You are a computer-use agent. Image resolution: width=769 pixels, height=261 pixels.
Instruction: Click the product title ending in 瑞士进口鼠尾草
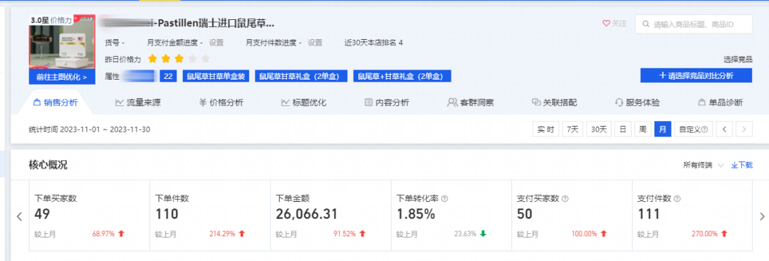187,23
